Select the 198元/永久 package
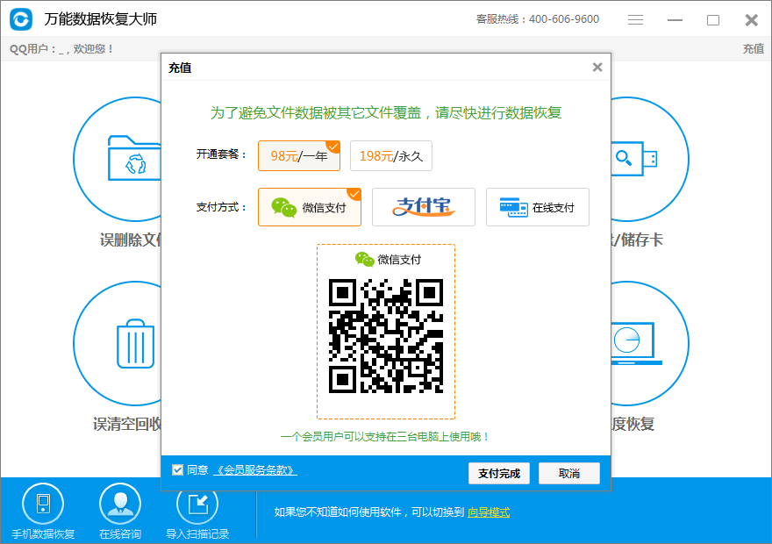 tap(391, 156)
